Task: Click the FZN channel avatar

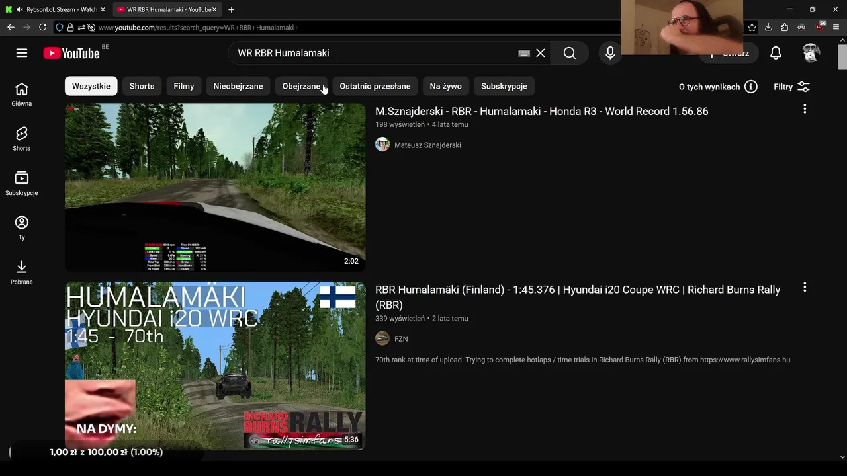Action: (382, 338)
